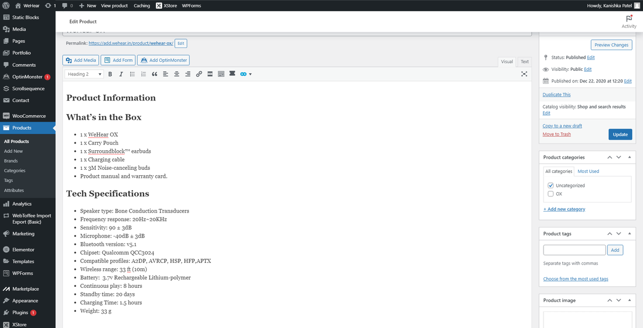Click Copy to a new draft link

(562, 126)
